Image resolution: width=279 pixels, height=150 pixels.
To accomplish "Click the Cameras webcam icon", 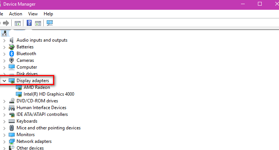I will point(12,60).
